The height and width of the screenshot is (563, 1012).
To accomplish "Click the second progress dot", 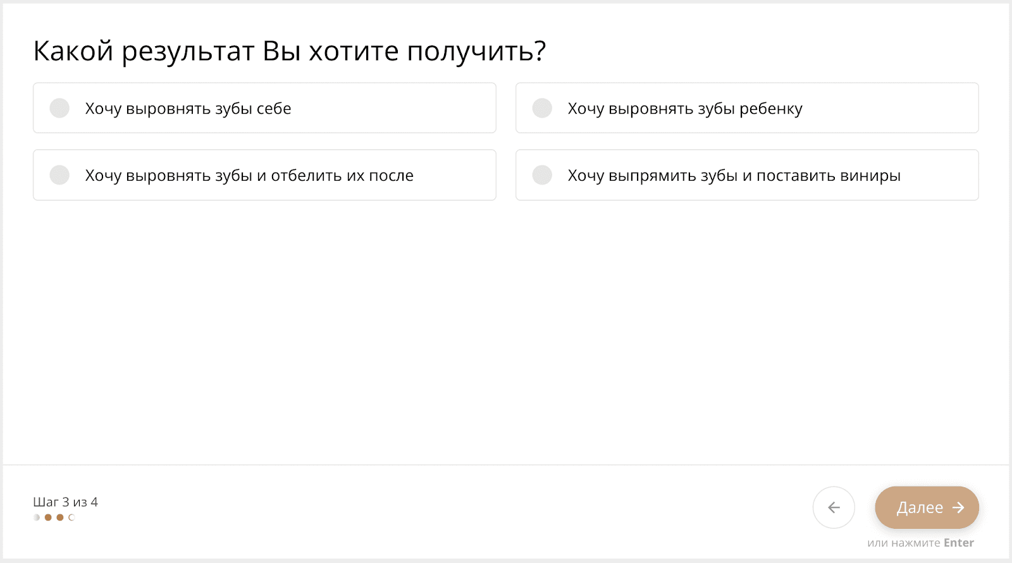I will click(x=48, y=518).
